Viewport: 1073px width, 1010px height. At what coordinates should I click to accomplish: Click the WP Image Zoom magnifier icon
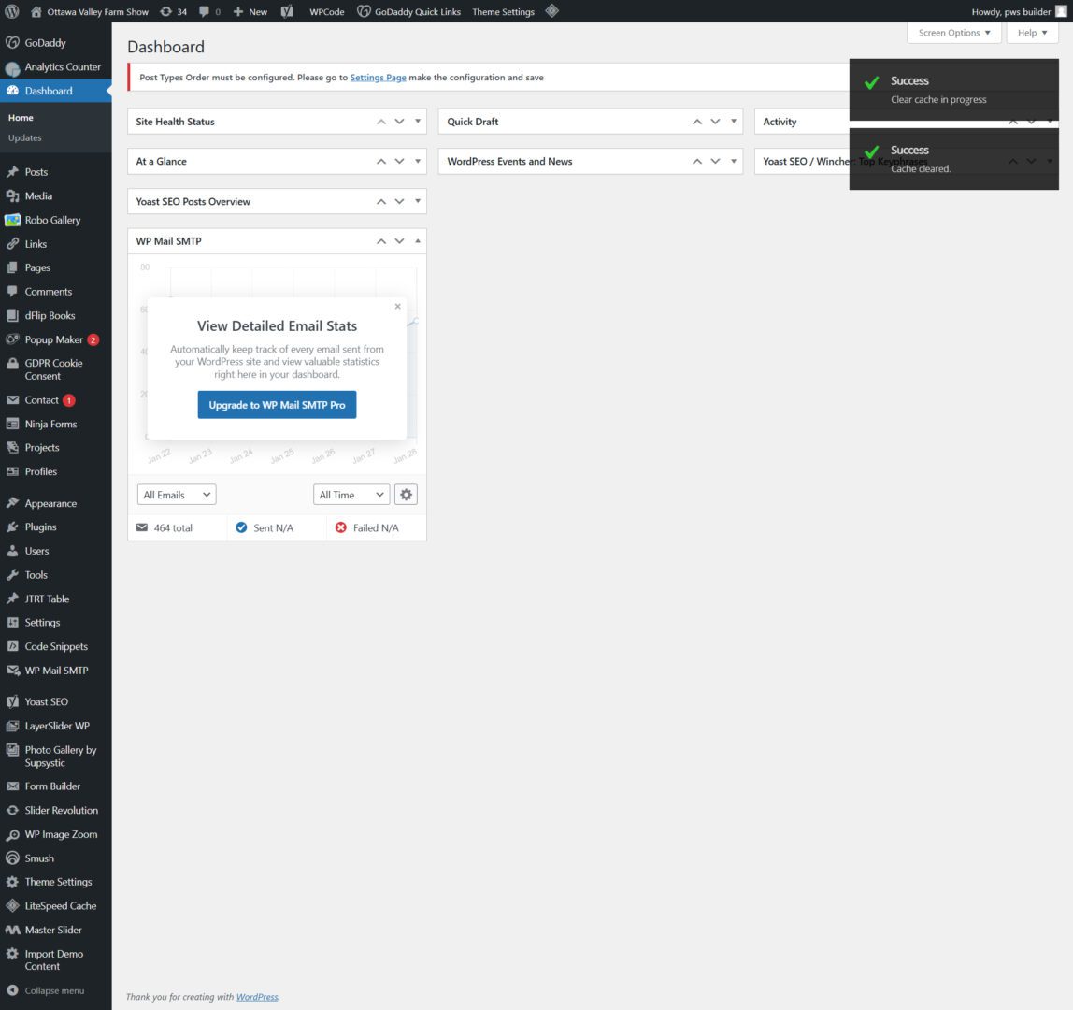(12, 834)
